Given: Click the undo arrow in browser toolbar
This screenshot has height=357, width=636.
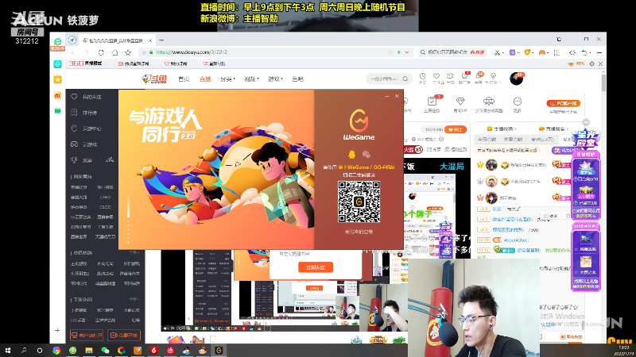Looking at the screenshot, I should [x=584, y=52].
